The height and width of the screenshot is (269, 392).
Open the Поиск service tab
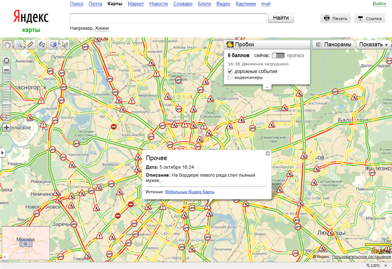click(x=77, y=4)
